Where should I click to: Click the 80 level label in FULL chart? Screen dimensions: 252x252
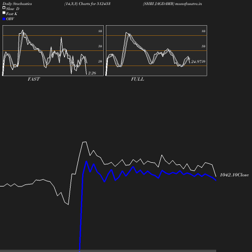click(203, 31)
